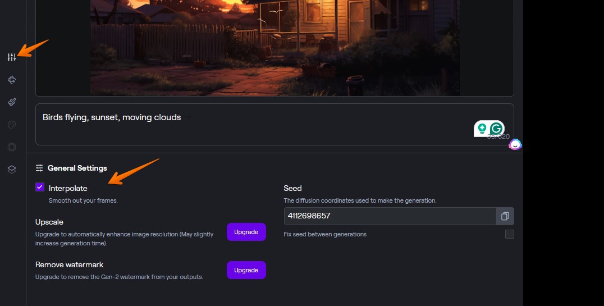Click the Fix seed between generations label

(x=325, y=234)
